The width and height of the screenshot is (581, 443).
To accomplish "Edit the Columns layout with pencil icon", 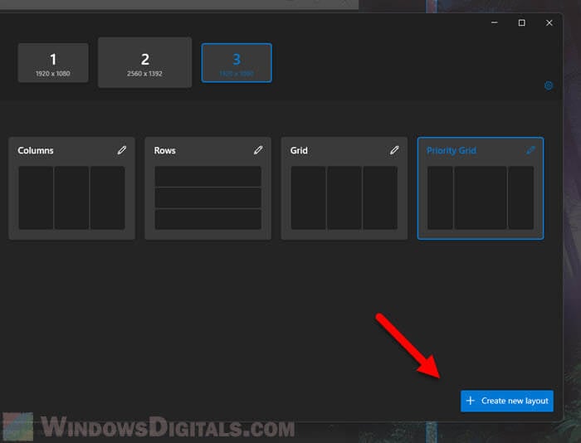I will pyautogui.click(x=122, y=150).
